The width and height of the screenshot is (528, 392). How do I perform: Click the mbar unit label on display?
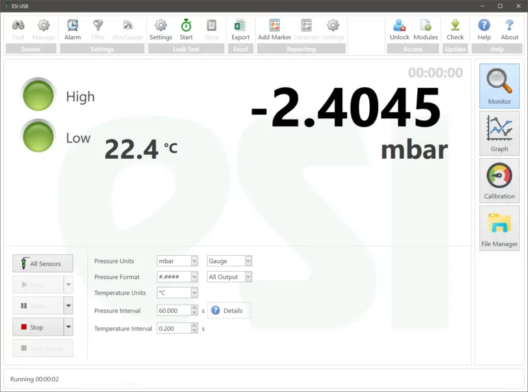414,150
